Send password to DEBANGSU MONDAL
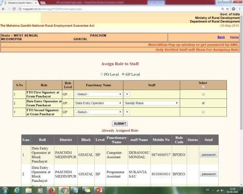This screenshot has width=243, height=194. click(x=208, y=155)
